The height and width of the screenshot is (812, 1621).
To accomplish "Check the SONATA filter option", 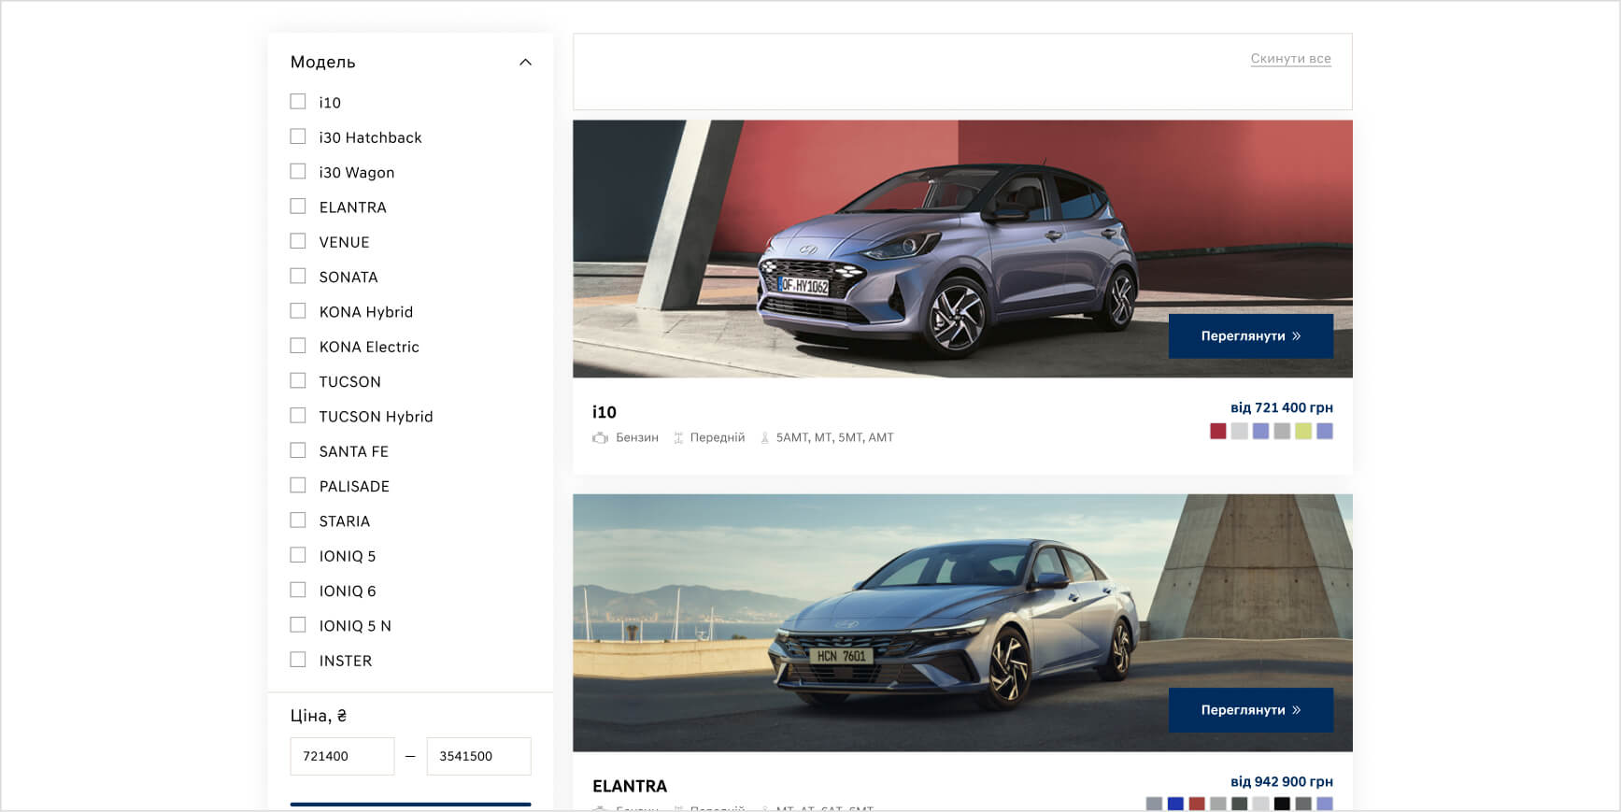I will coord(298,276).
